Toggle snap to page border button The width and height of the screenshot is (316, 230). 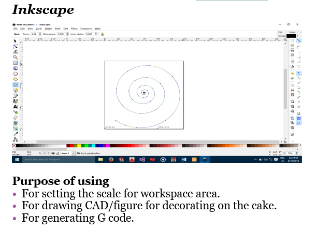pos(299,113)
